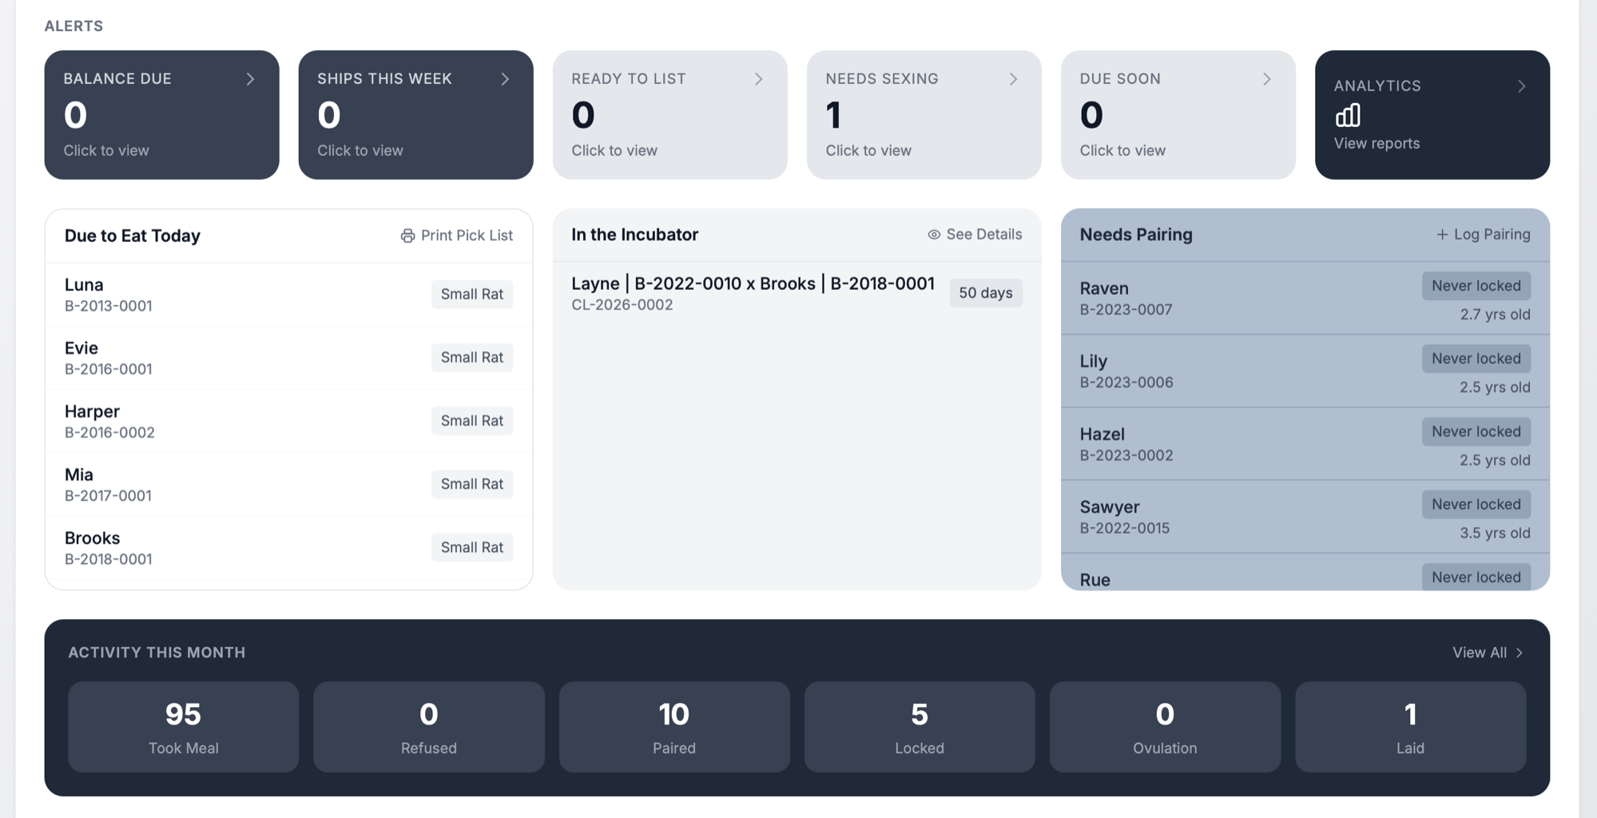
Task: Click the 50 days badge on Layne's clutch
Action: point(986,292)
